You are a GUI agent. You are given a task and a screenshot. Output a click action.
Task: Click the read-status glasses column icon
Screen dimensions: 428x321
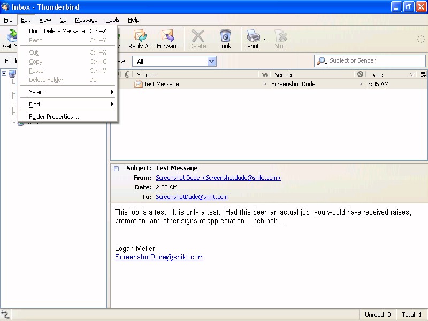(264, 74)
